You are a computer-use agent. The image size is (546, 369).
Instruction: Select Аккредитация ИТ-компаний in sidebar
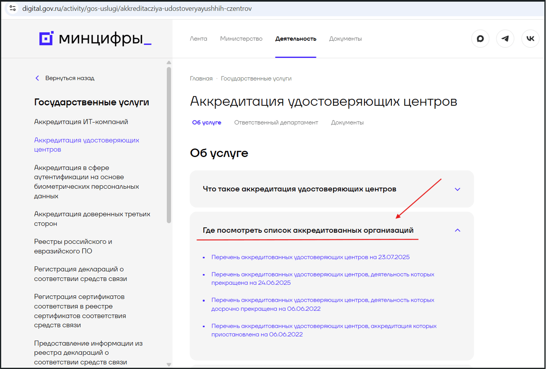pyautogui.click(x=81, y=122)
